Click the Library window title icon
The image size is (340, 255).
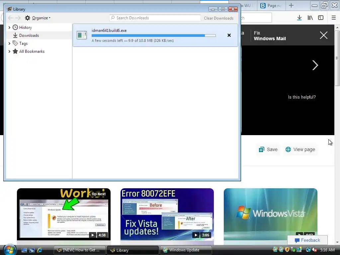[x=9, y=9]
